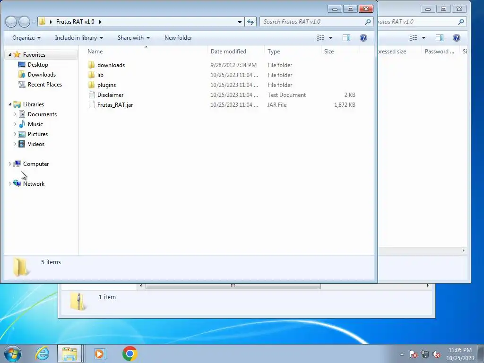Open Help in the front window toolbar
The width and height of the screenshot is (484, 363).
363,38
